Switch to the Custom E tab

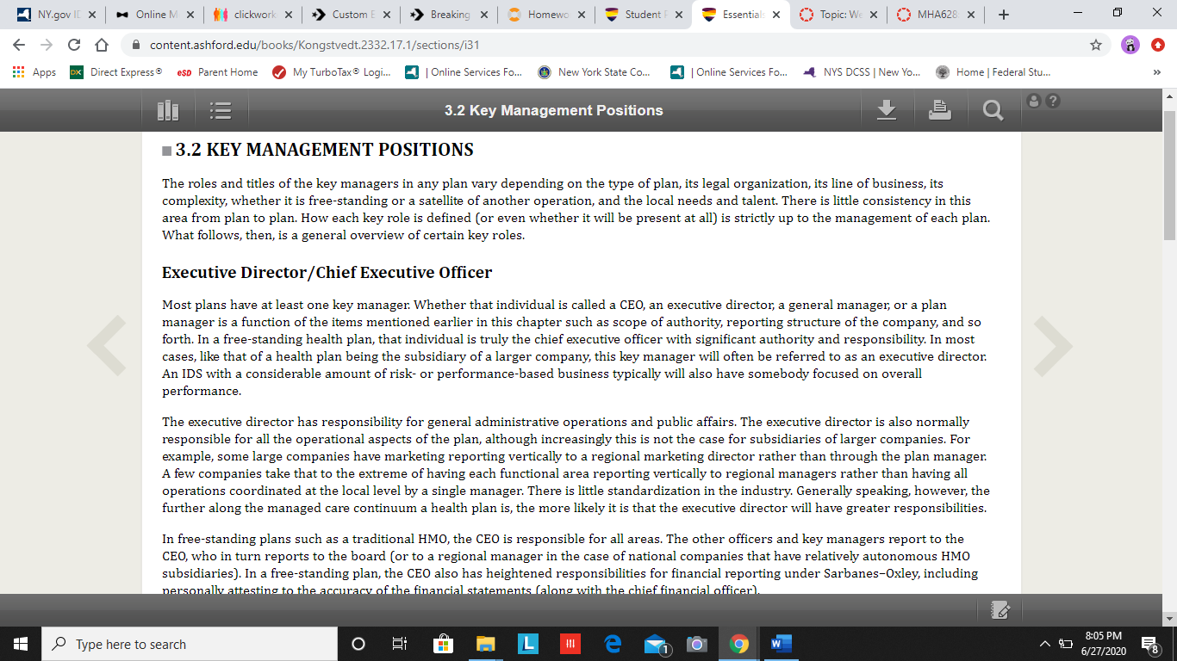tap(349, 15)
